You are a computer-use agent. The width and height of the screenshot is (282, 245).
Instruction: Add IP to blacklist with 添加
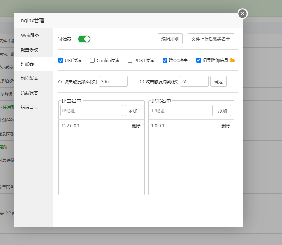point(223,110)
